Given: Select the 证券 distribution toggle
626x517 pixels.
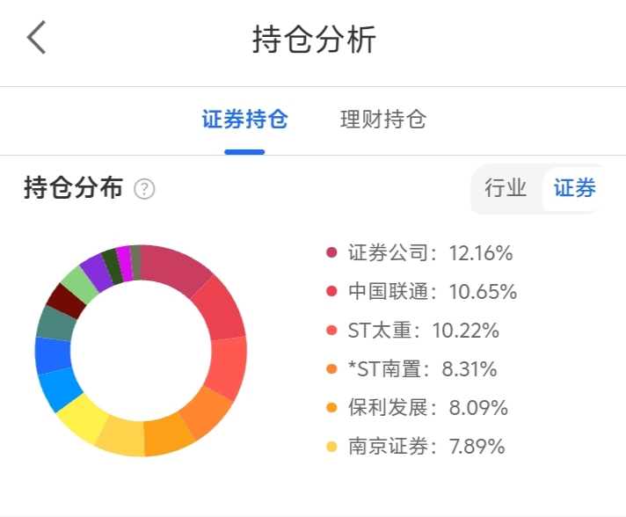Looking at the screenshot, I should coord(574,188).
